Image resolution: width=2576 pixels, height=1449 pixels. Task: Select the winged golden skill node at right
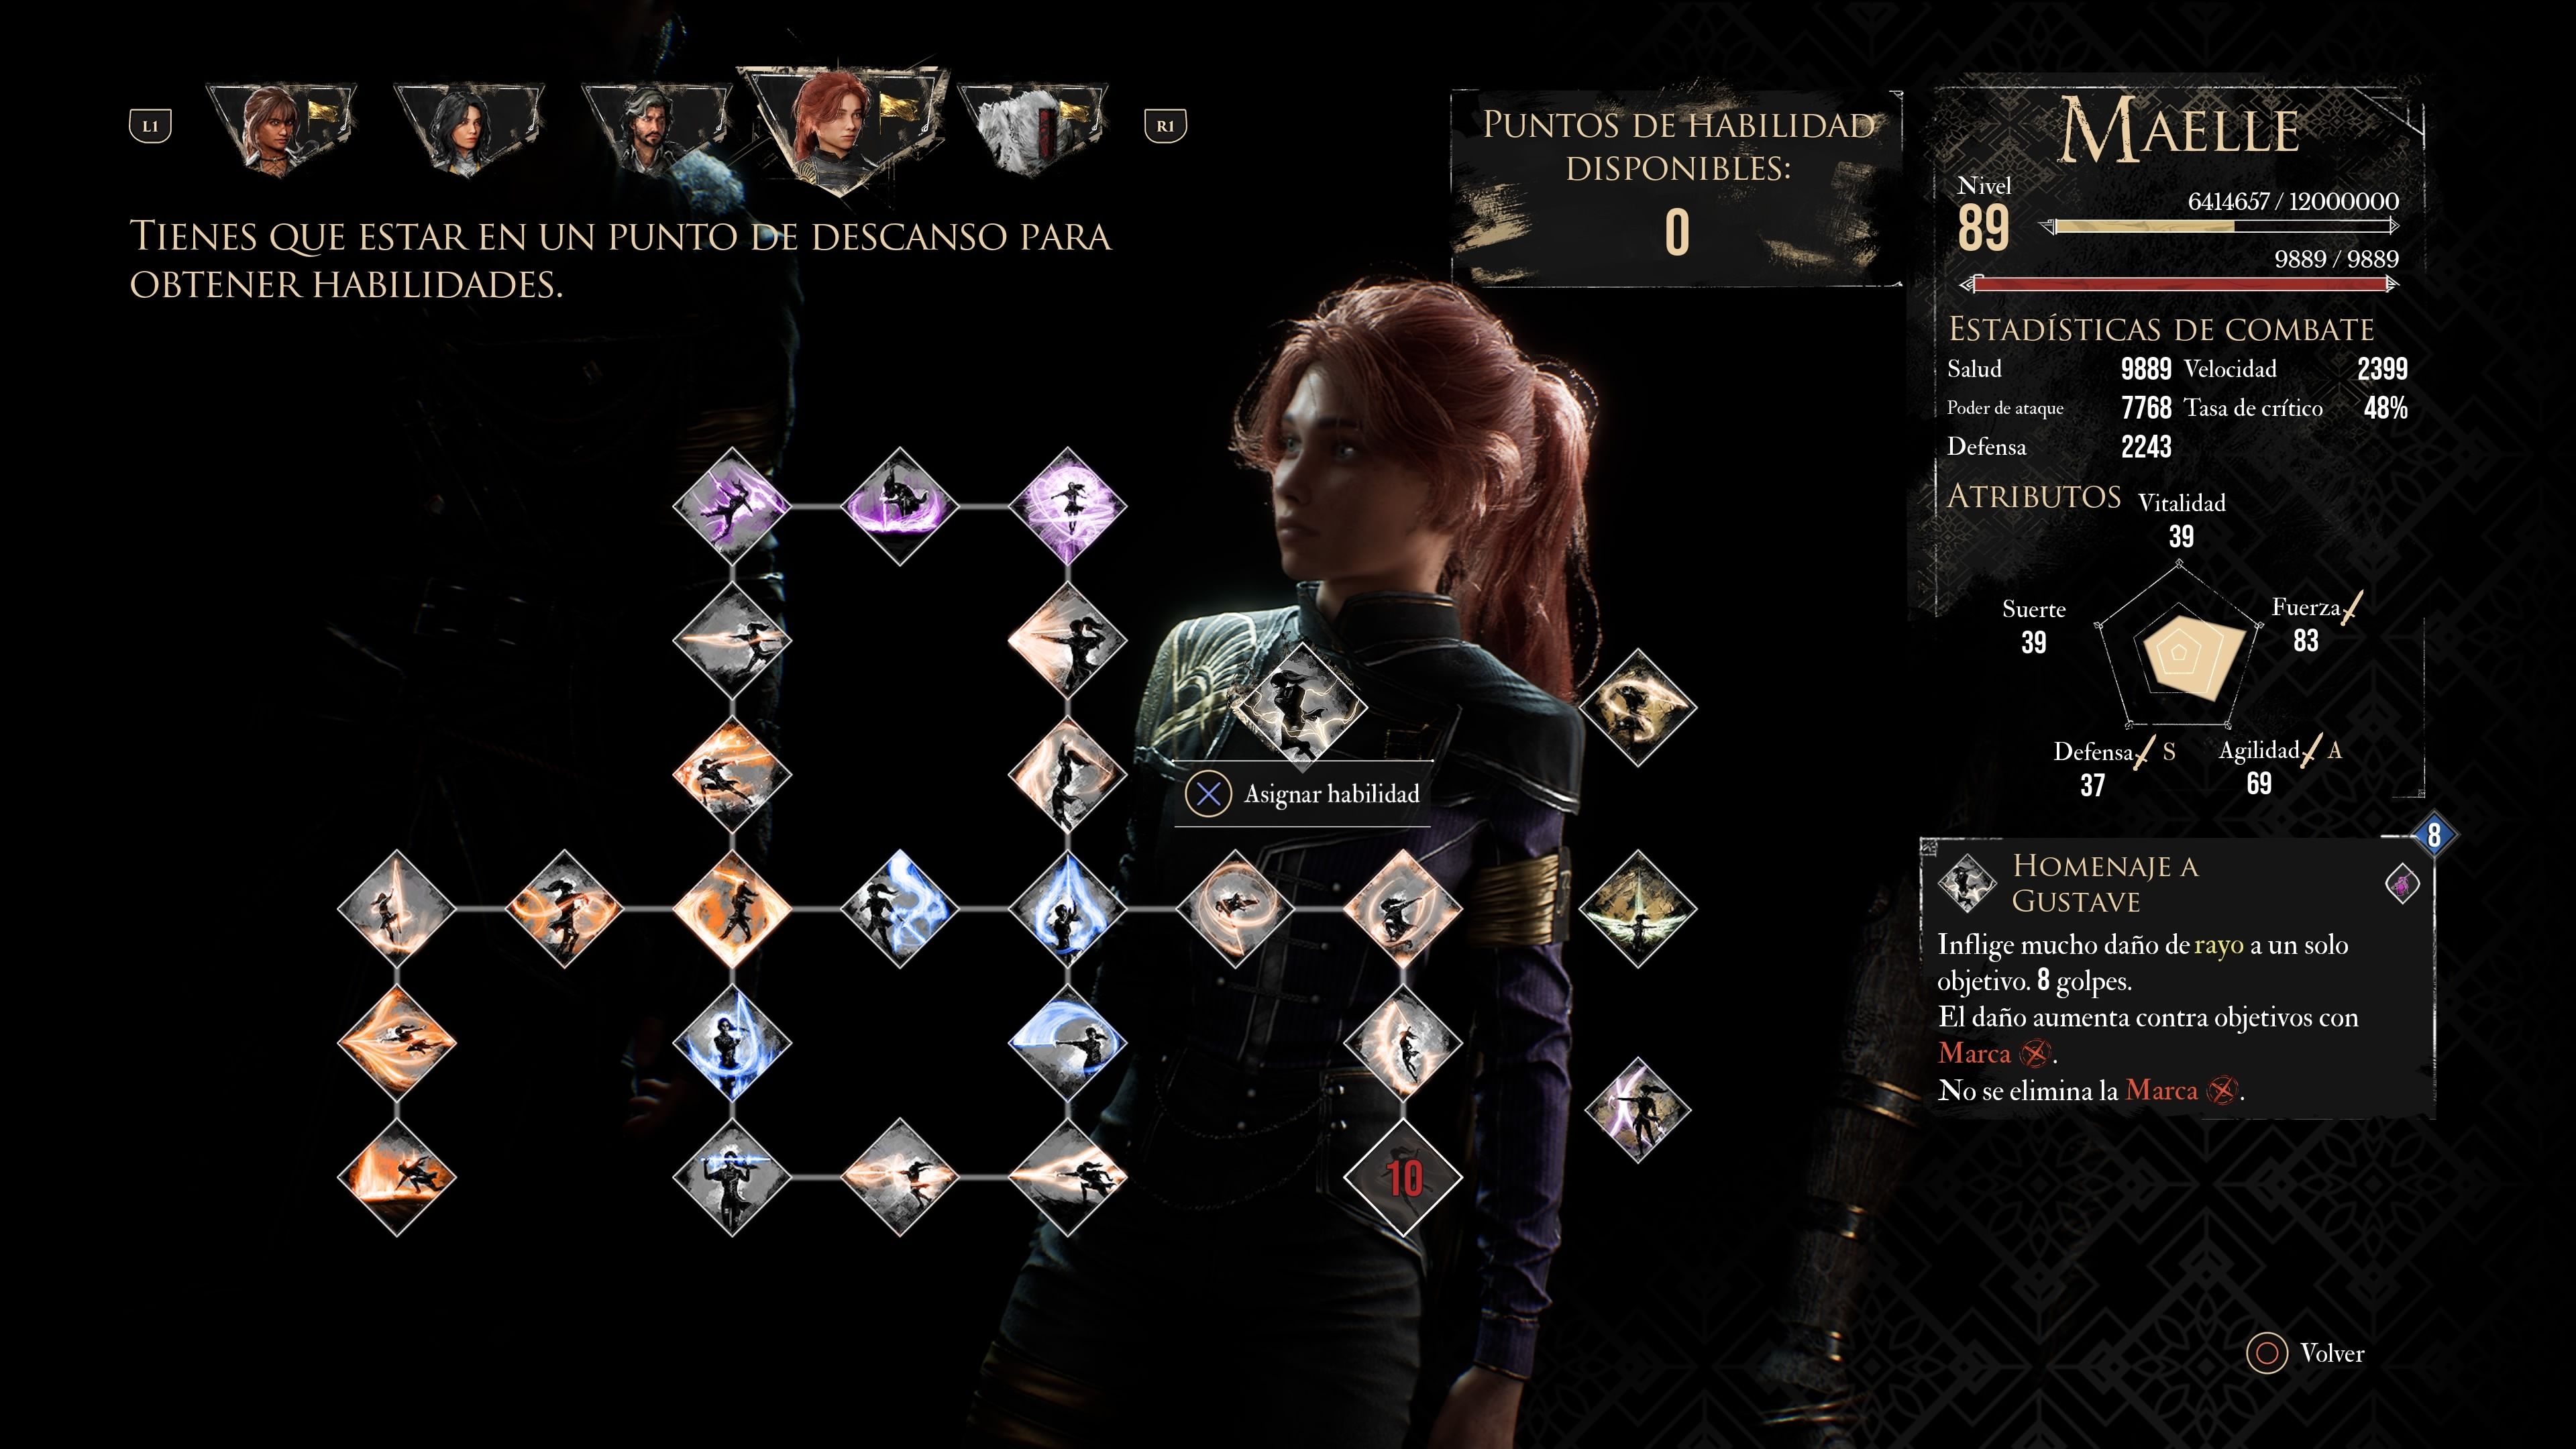pos(1638,908)
